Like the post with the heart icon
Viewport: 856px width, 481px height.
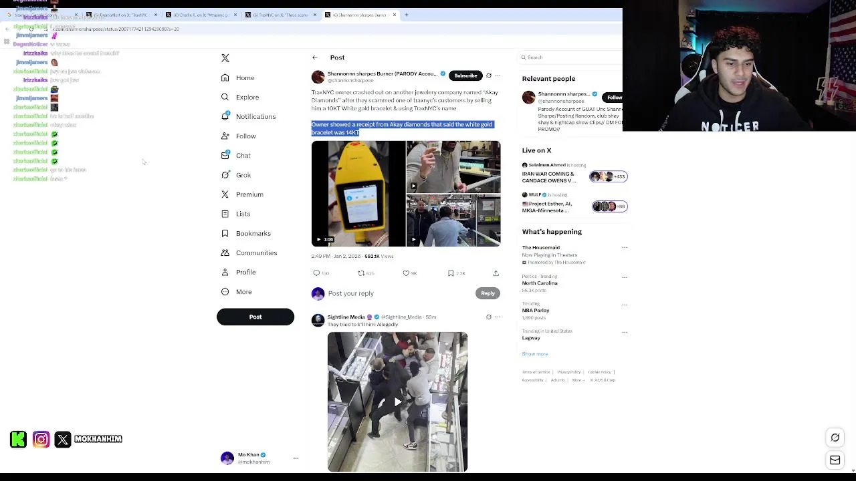click(x=406, y=273)
